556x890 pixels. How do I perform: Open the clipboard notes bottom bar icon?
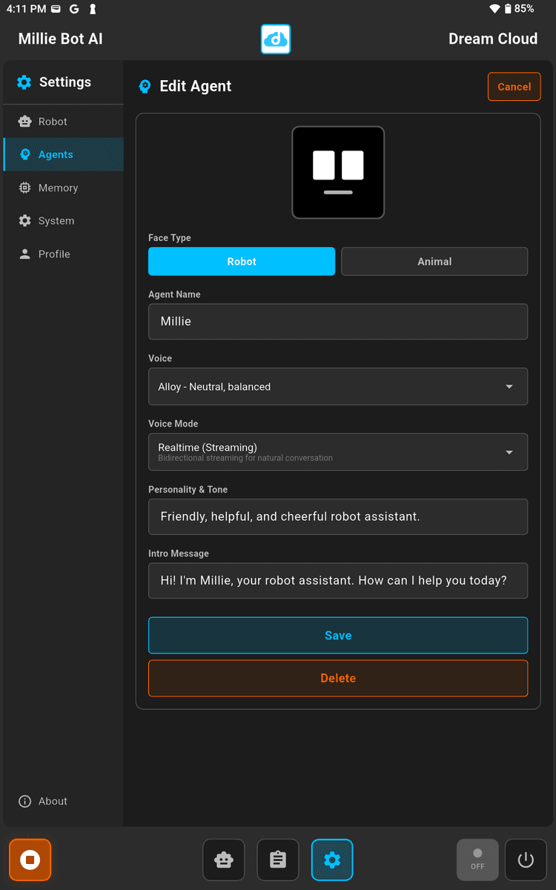[278, 860]
